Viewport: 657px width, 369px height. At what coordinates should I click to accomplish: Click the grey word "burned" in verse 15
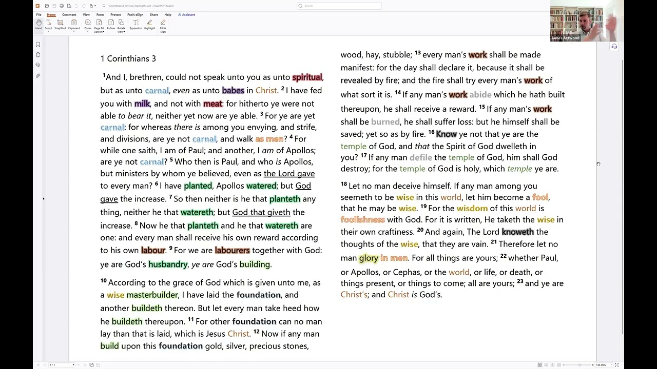coord(385,122)
